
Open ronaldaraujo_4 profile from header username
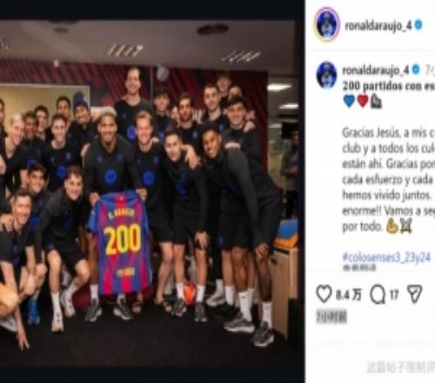[x=378, y=25]
